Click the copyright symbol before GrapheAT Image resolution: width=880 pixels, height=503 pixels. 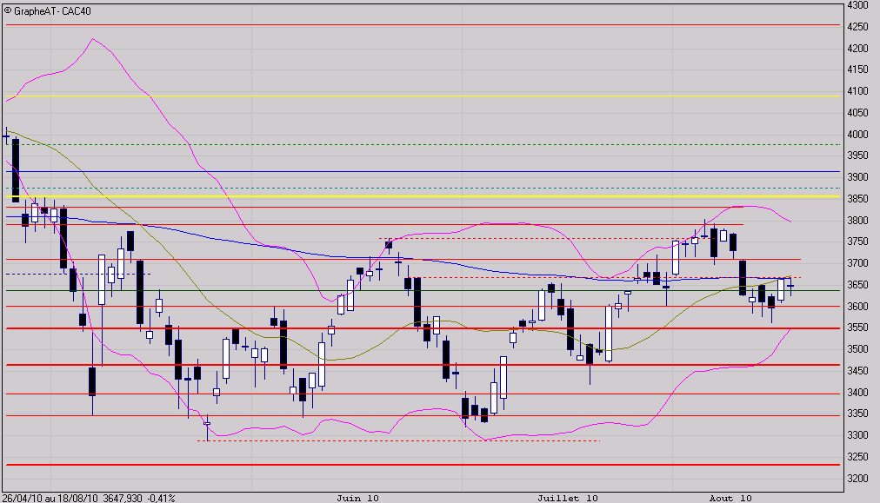(x=8, y=10)
